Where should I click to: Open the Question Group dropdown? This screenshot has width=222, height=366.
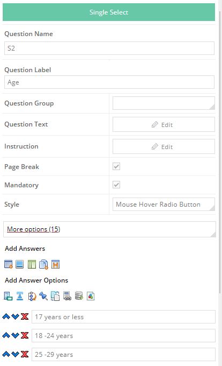tap(164, 103)
